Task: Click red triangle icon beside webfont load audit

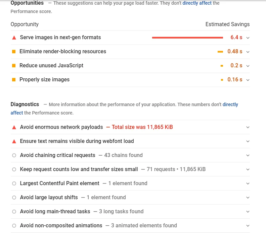Action: coord(14,141)
